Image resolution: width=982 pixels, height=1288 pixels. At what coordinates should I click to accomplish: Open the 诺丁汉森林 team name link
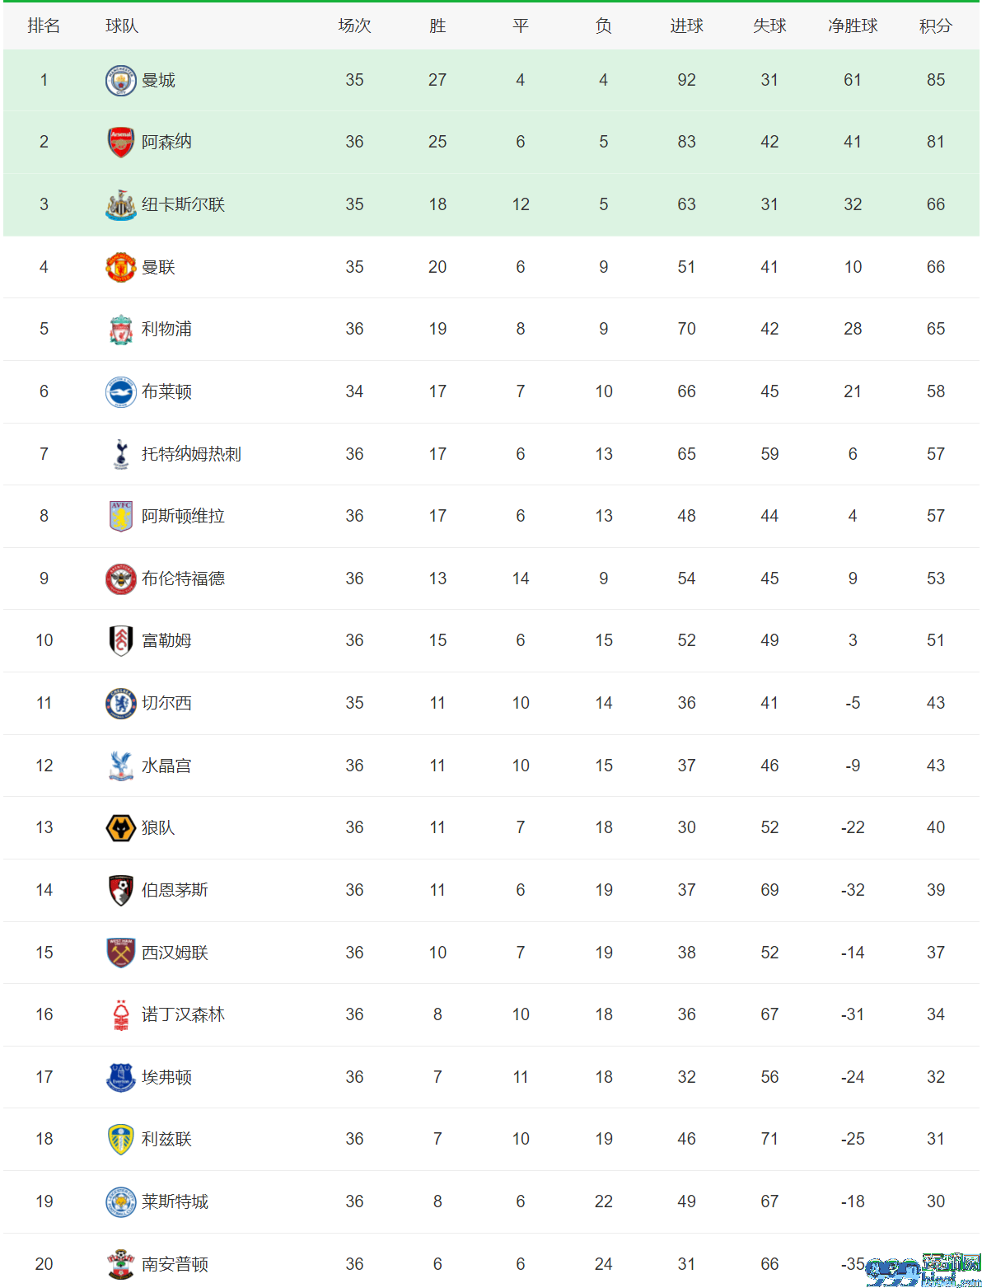[183, 1015]
